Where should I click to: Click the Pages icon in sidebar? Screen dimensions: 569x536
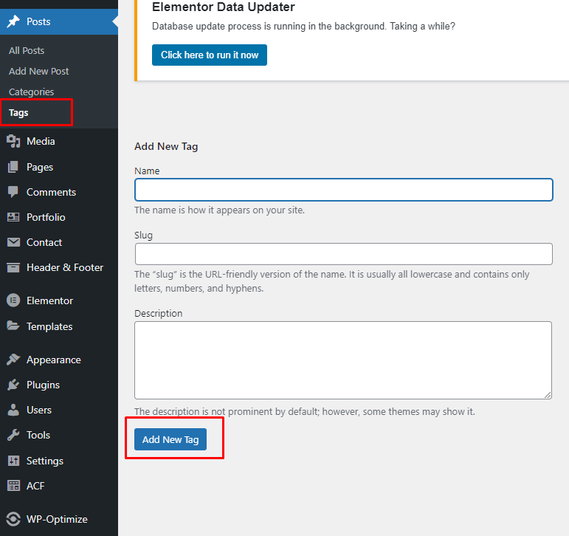coord(13,167)
